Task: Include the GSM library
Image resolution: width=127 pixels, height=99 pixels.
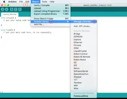Action: (84, 48)
